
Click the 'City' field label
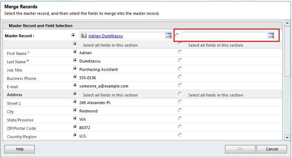click(x=10, y=112)
